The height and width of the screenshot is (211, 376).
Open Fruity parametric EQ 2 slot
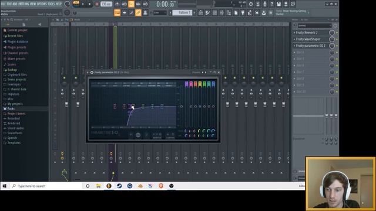tap(311, 46)
